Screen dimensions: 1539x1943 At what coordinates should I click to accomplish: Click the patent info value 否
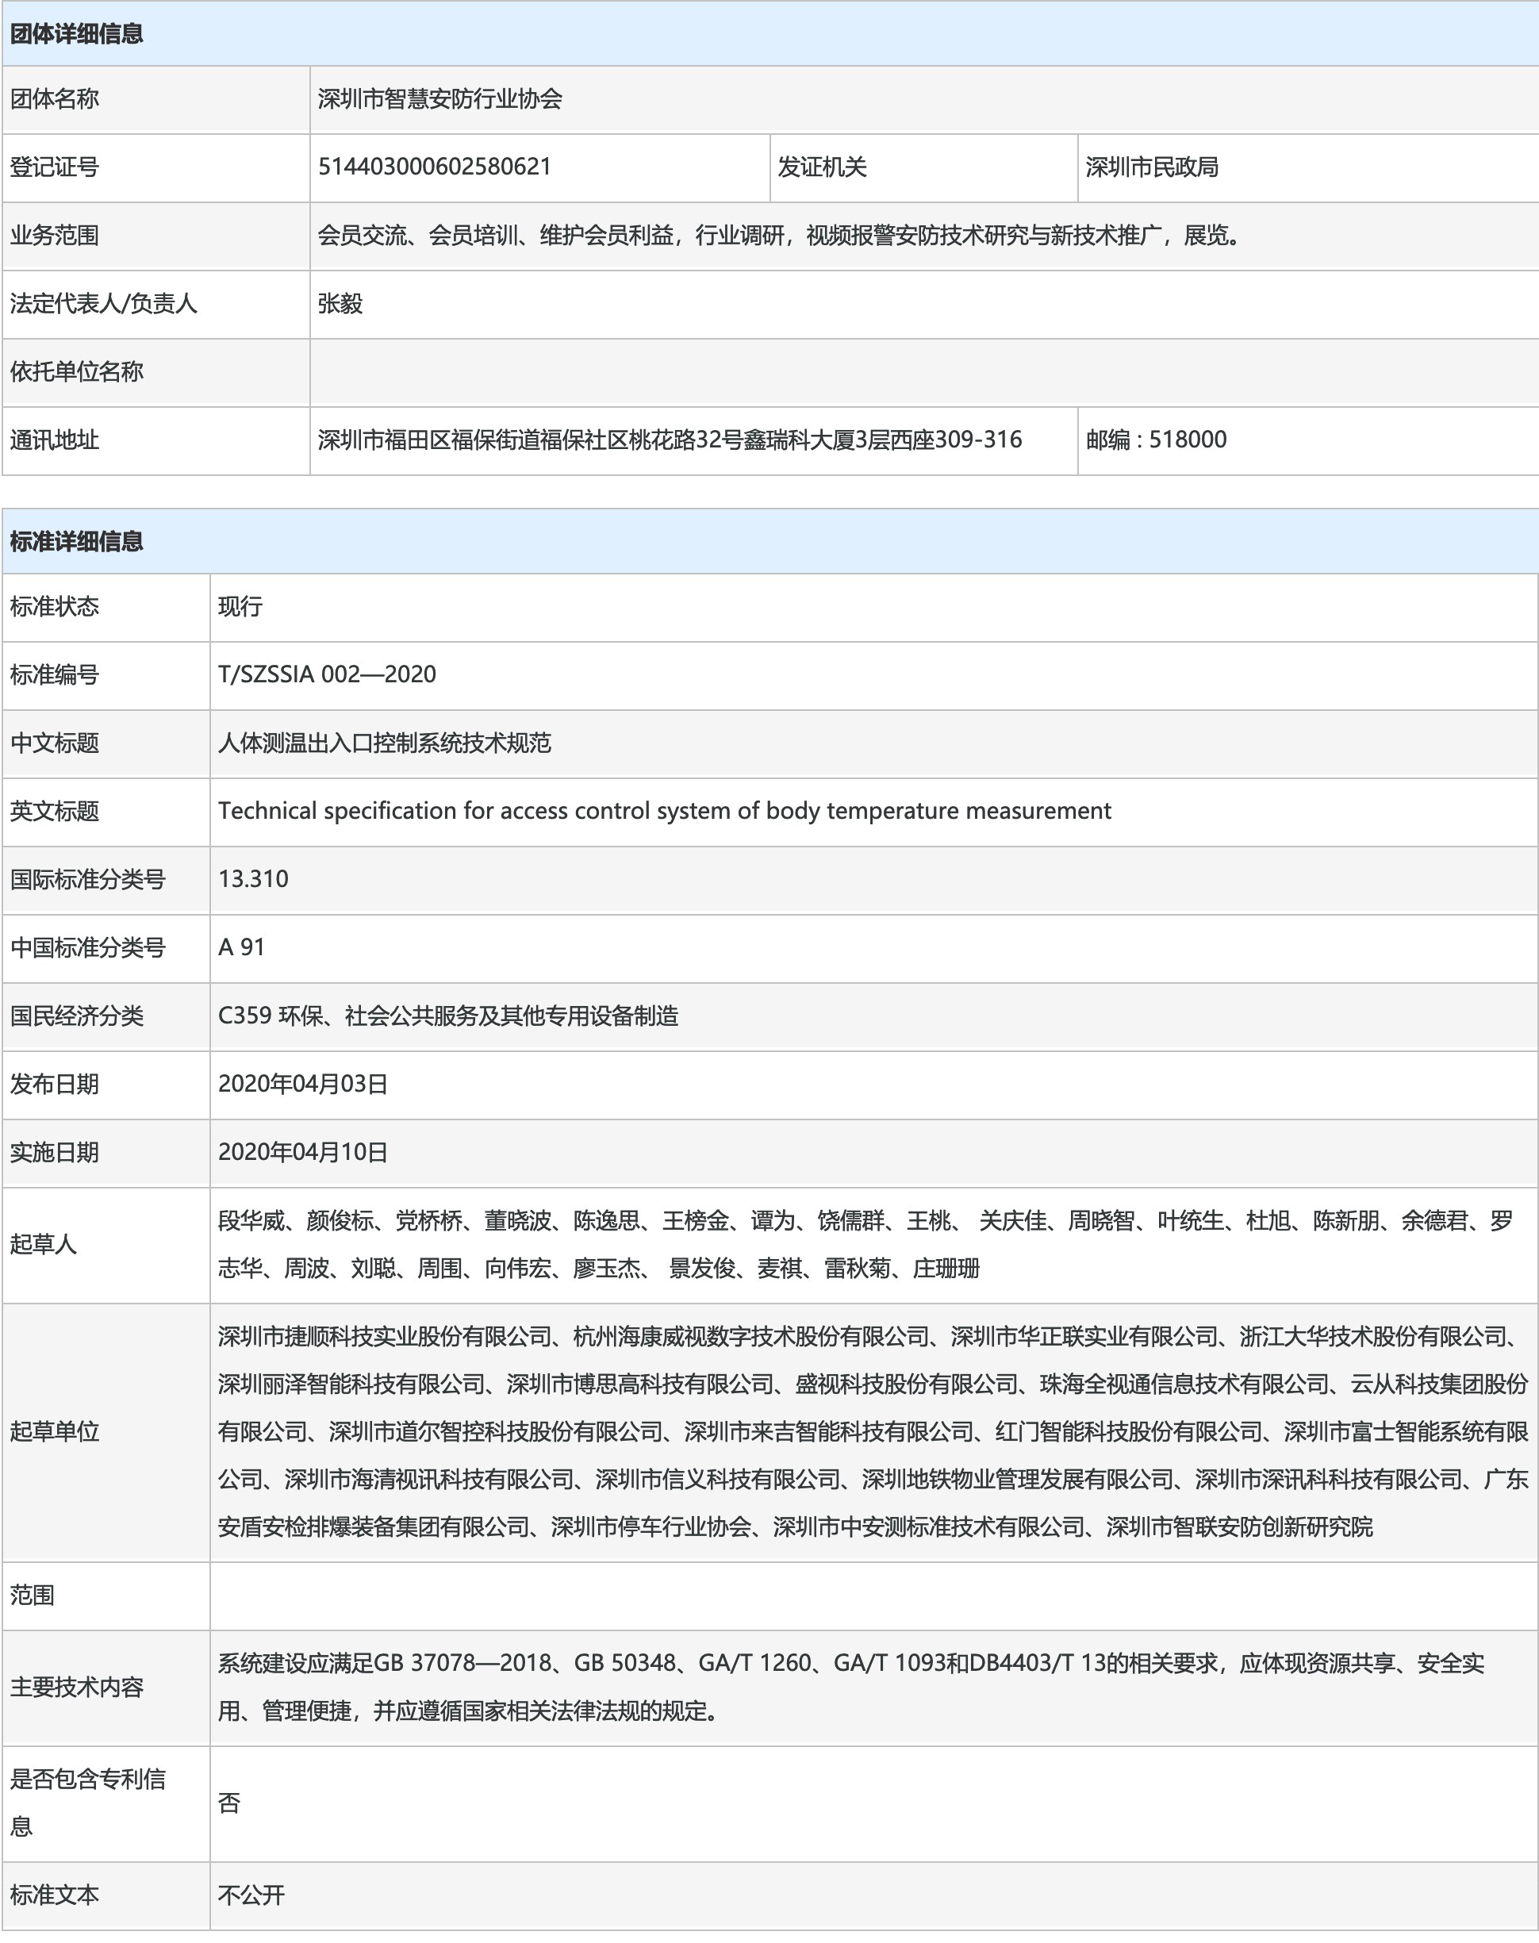tap(229, 1803)
